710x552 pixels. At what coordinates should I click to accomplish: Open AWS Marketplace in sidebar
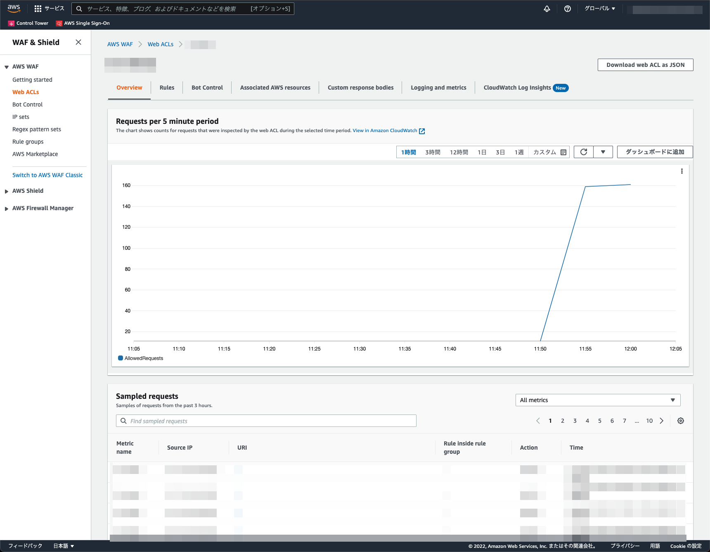coord(35,154)
